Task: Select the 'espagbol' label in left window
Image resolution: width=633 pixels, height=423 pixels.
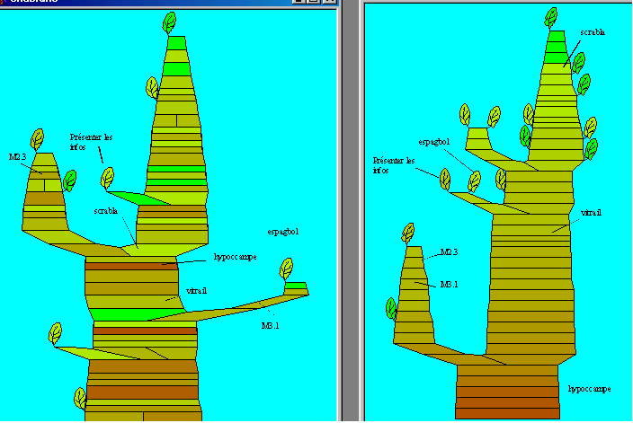Action: 283,232
